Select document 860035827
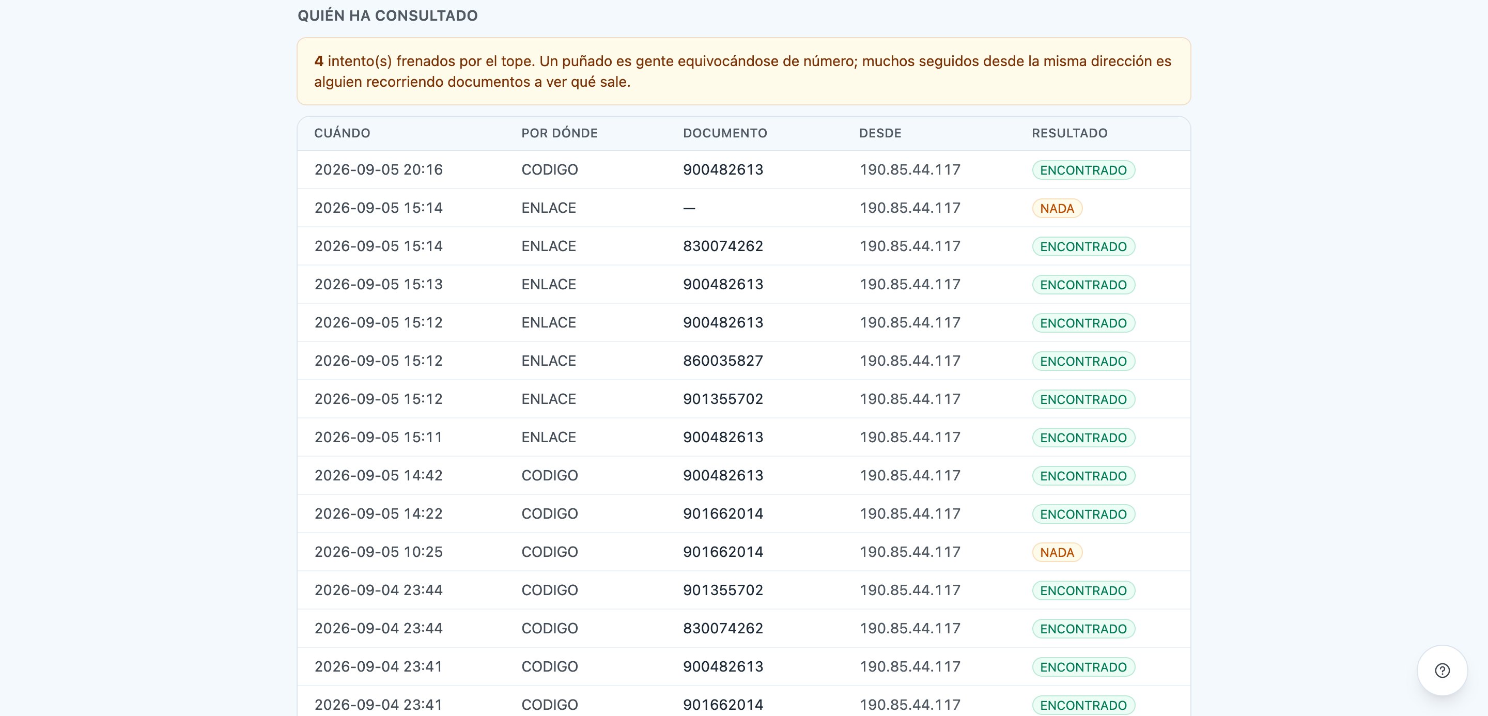 723,361
